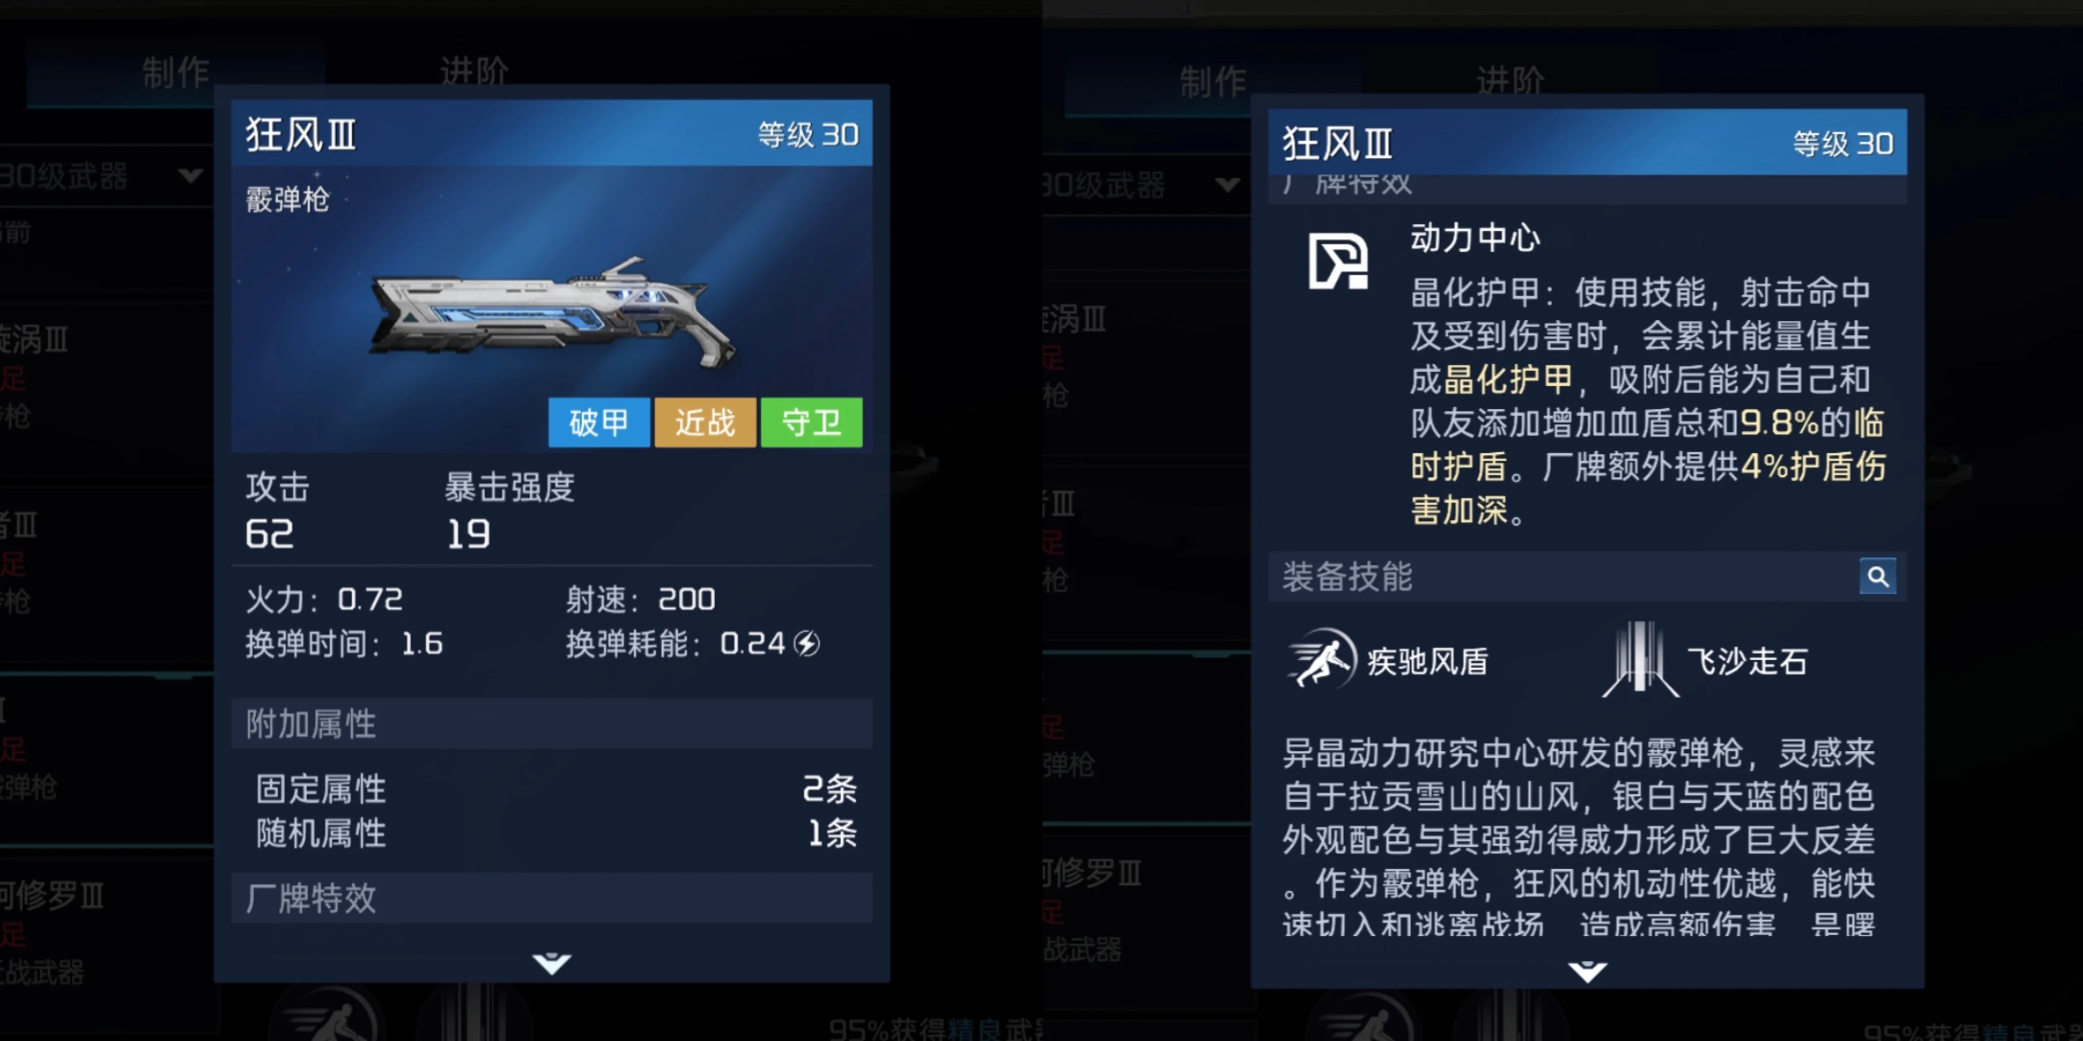
Task: Open the 30级武器 dropdown in the right screen
Action: [1143, 185]
